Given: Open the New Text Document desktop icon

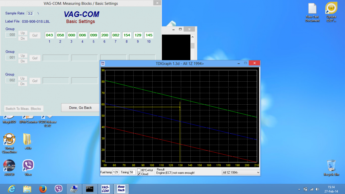Looking at the screenshot, I should pyautogui.click(x=313, y=12).
